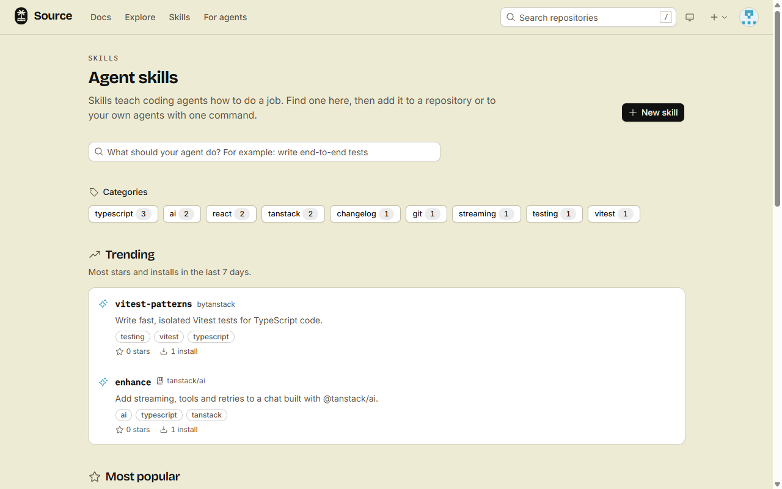Click the star icon under vitest-patterns
Image resolution: width=782 pixels, height=489 pixels.
[x=120, y=351]
